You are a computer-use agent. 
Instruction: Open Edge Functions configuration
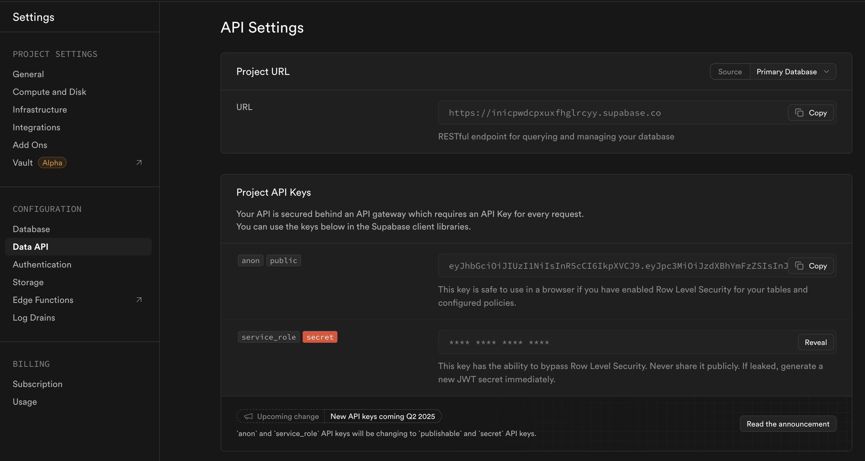tap(43, 300)
